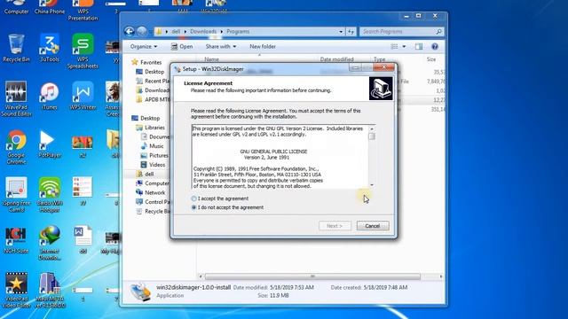The height and width of the screenshot is (319, 568).
Task: Click Open in Explorer toolbar
Action: click(x=182, y=46)
